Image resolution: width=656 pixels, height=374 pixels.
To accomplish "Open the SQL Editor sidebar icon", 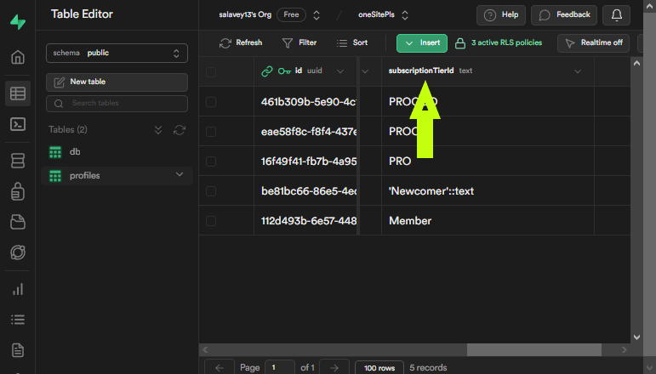I will 17,124.
